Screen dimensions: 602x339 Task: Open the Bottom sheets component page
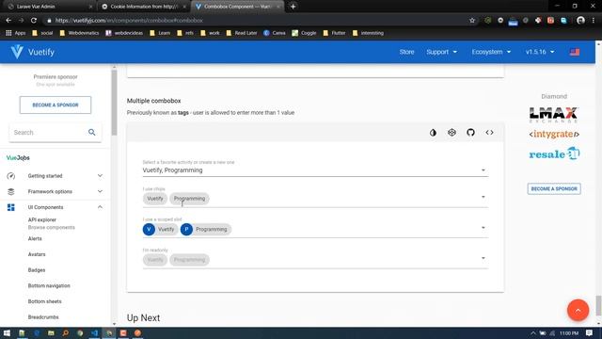(44, 301)
